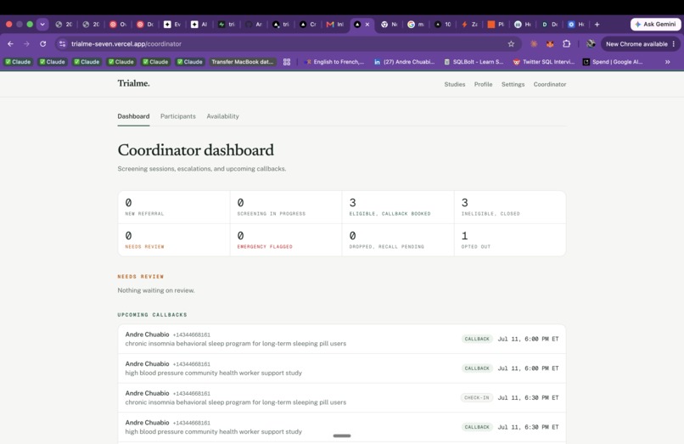Click the Trialme. logo
The image size is (684, 444).
pos(133,83)
